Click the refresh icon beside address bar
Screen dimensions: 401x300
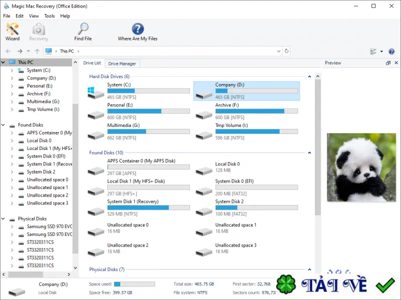[286, 51]
